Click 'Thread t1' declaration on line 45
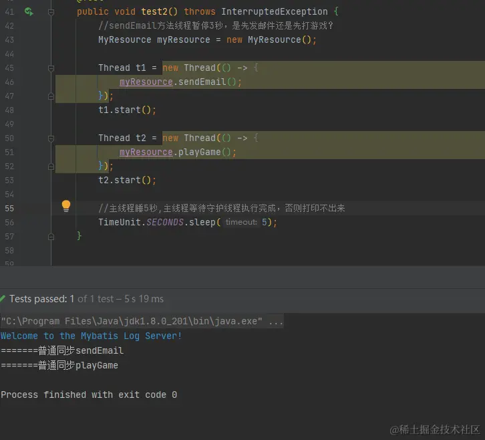 click(122, 68)
